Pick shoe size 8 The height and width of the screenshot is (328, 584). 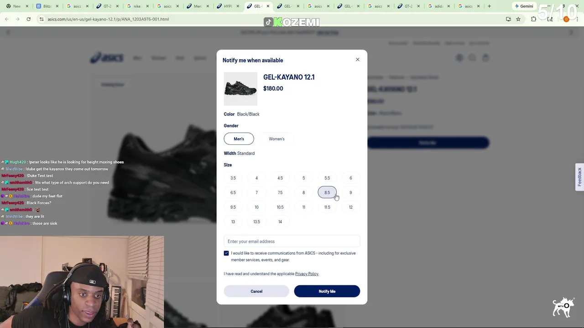pos(303,193)
